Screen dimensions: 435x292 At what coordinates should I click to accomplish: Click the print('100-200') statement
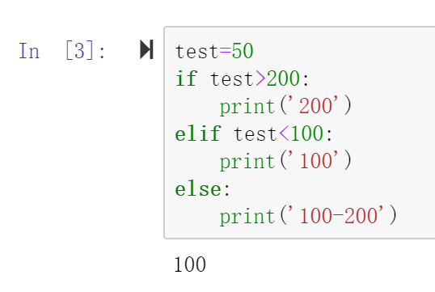coord(309,216)
